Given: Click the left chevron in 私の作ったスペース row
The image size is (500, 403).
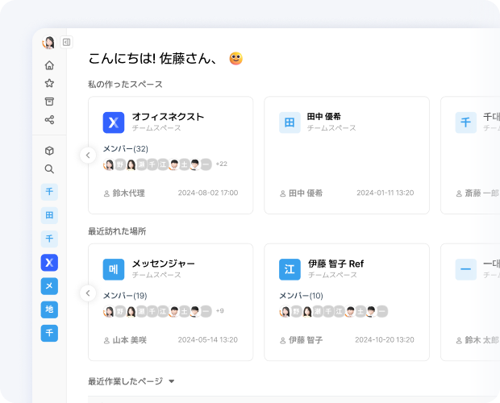Looking at the screenshot, I should [89, 156].
